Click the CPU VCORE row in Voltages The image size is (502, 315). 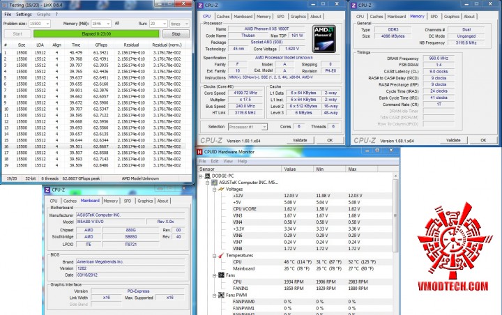(x=296, y=209)
